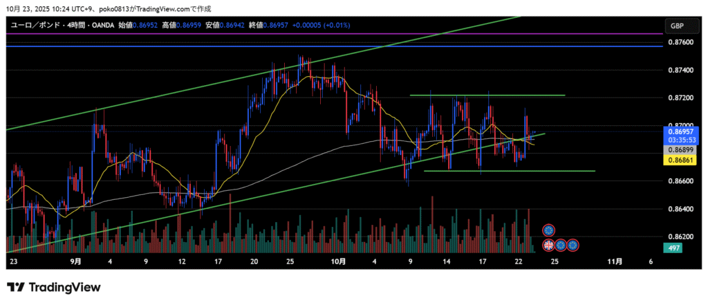This screenshot has width=708, height=305.
Task: Click the upper EU flag event icon
Action: [548, 230]
